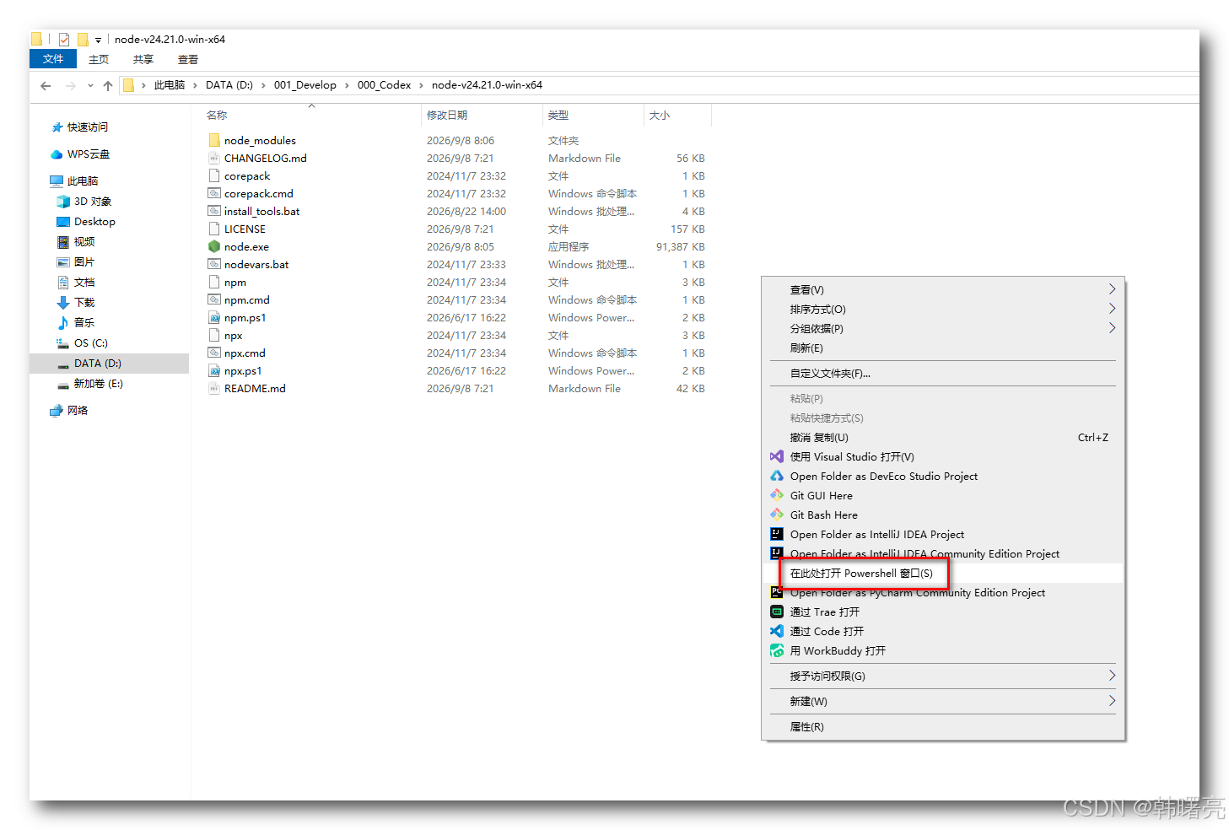The height and width of the screenshot is (830, 1229).
Task: Open WPS云盘 in the navigation pane
Action: (88, 154)
